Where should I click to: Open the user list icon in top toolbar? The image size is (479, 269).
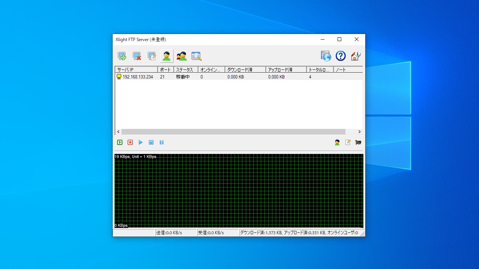coord(167,56)
